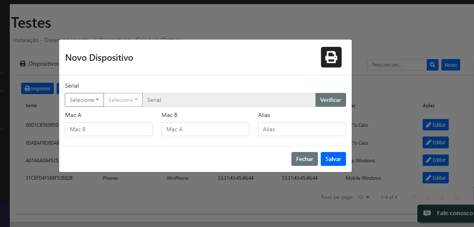Click the Pesquisar por search box
Screen dimensions: 474x227
397,65
